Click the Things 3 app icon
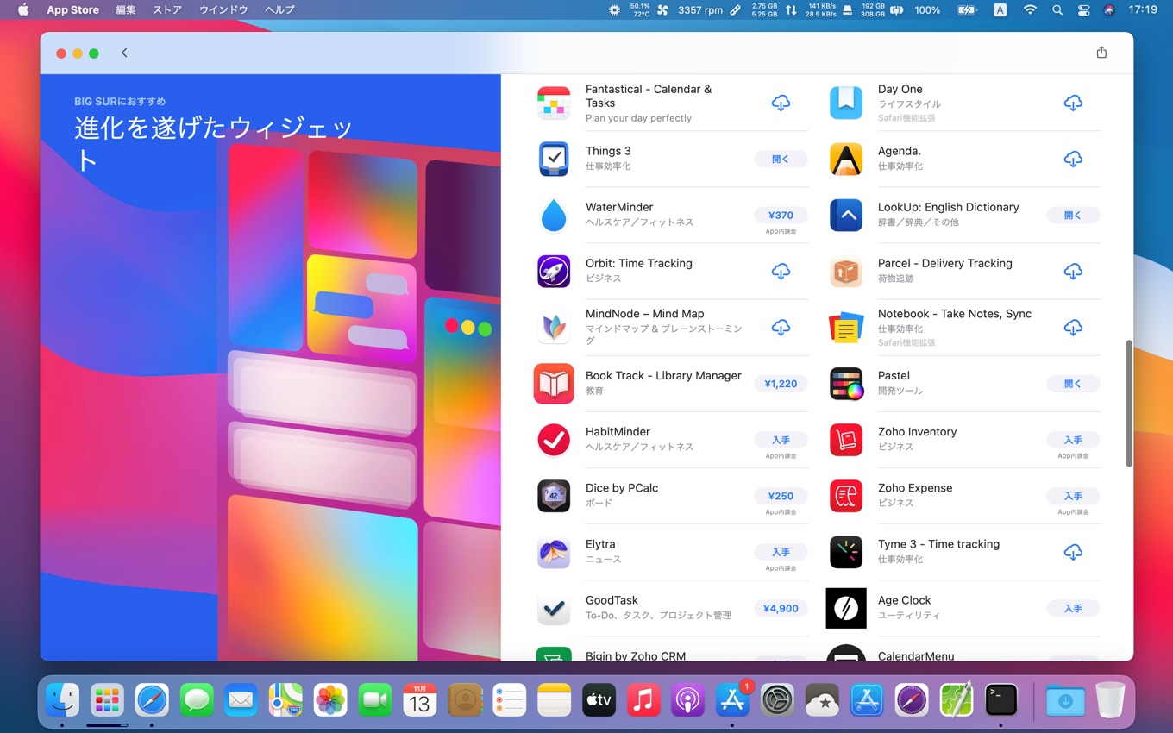 (554, 159)
